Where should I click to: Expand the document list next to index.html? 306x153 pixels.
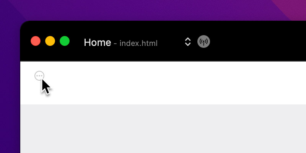[187, 42]
